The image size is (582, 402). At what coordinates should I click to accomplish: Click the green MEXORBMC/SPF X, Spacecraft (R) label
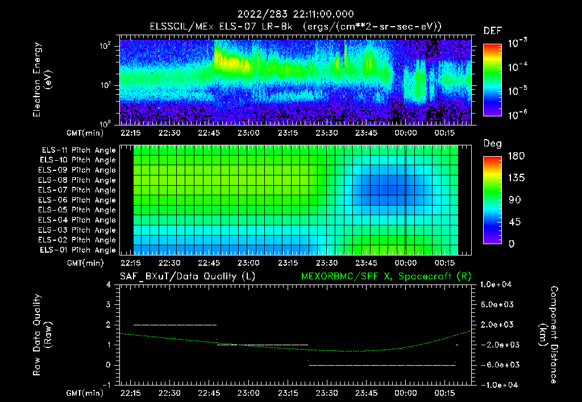[386, 277]
